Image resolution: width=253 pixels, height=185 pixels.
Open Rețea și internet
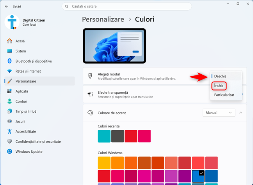[40, 71]
